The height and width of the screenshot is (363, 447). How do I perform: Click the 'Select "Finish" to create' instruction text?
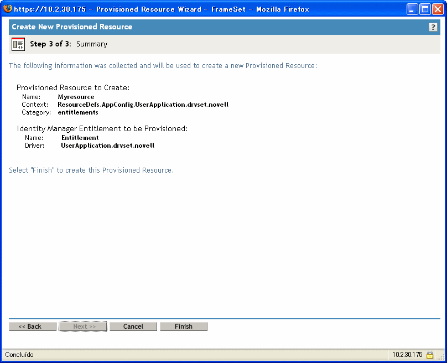point(91,170)
